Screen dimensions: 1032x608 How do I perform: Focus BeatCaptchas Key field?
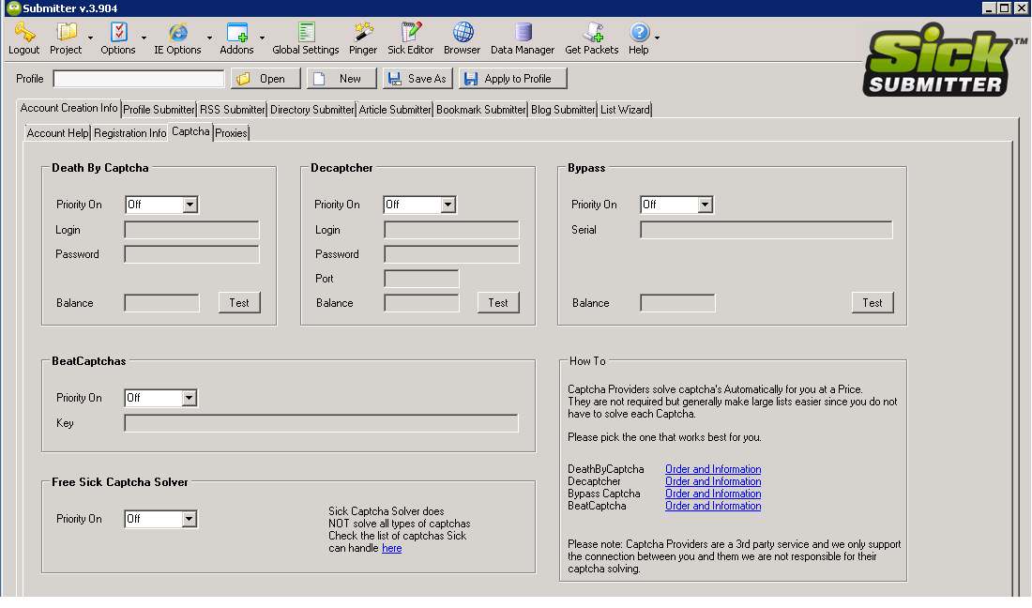click(x=321, y=423)
